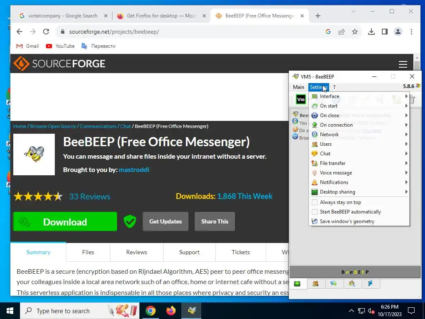
Task: Select the Tickets tab
Action: (x=241, y=252)
